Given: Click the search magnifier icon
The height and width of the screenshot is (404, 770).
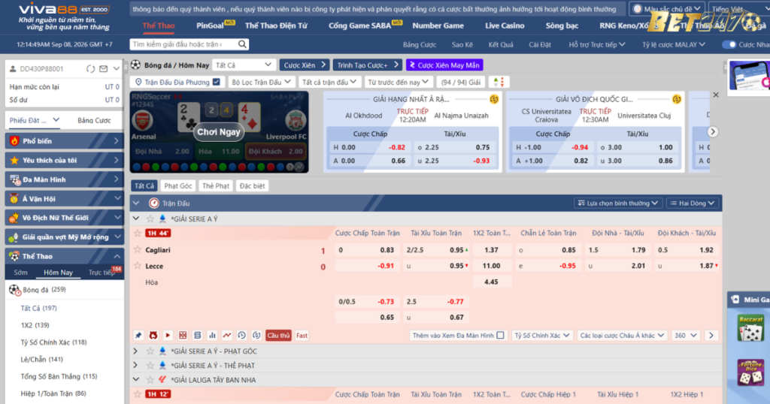Looking at the screenshot, I should coord(242,44).
